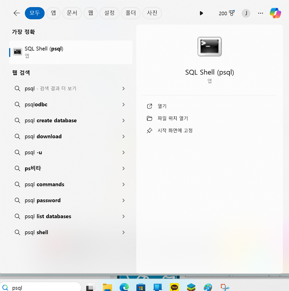Viewport: 289px width, 291px height.
Task: Expand chevron for psqlodbc
Action: pyautogui.click(x=123, y=105)
